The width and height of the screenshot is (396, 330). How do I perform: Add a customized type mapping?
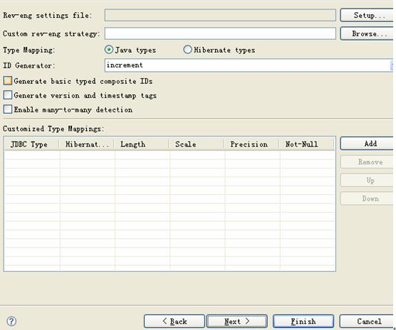[367, 144]
